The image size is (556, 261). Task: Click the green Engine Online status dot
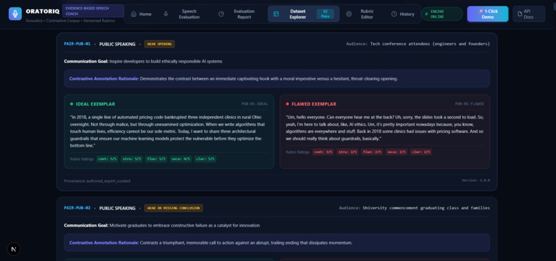[426, 14]
